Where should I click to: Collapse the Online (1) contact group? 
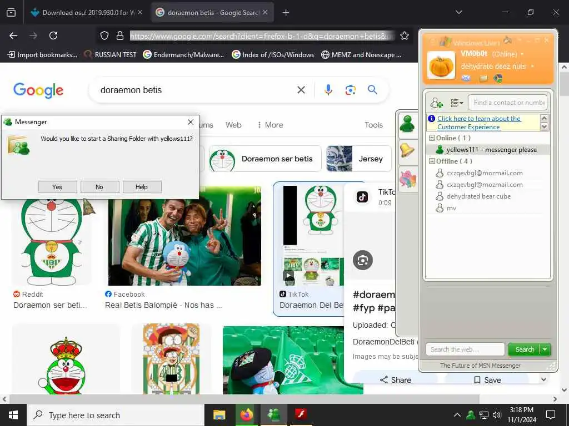coord(431,138)
